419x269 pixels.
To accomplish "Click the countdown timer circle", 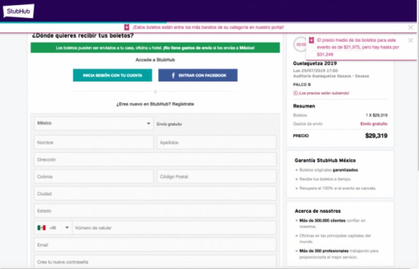I will (x=301, y=44).
